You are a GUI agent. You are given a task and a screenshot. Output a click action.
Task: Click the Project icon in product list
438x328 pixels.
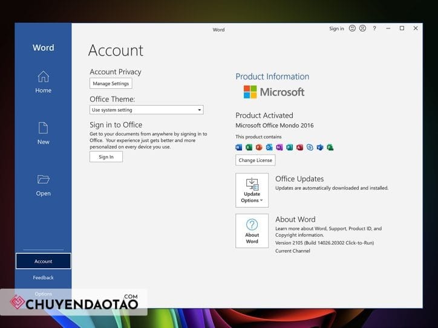(x=330, y=147)
